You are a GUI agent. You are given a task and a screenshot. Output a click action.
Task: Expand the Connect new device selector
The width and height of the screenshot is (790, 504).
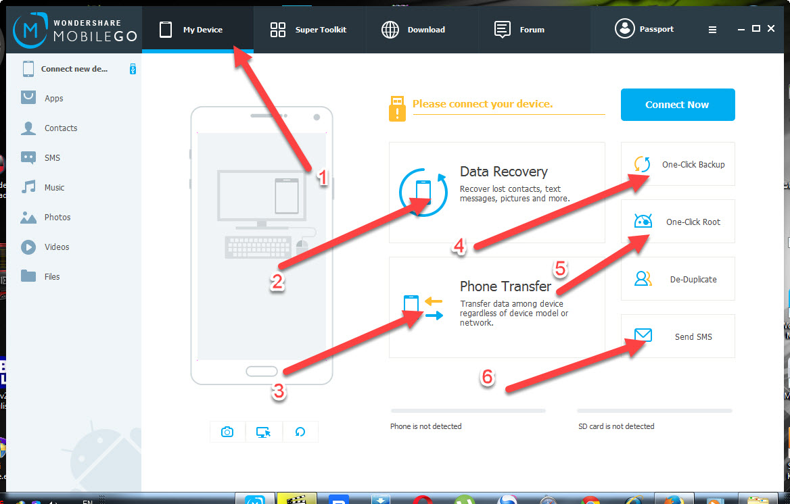[74, 69]
